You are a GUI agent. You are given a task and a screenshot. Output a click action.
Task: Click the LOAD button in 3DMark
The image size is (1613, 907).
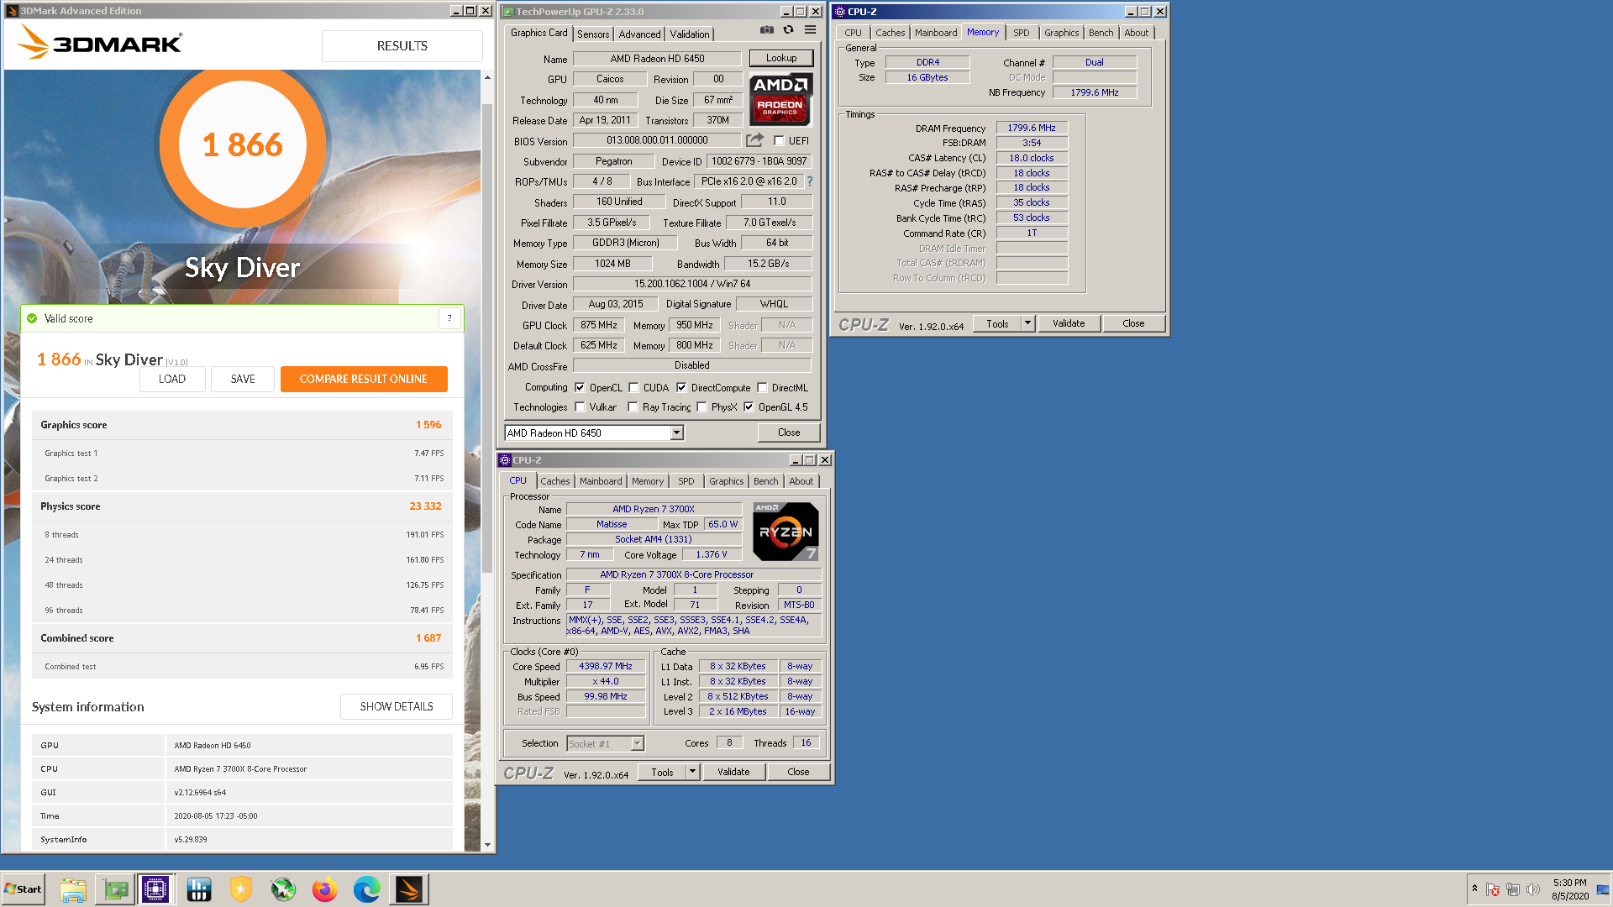(172, 379)
